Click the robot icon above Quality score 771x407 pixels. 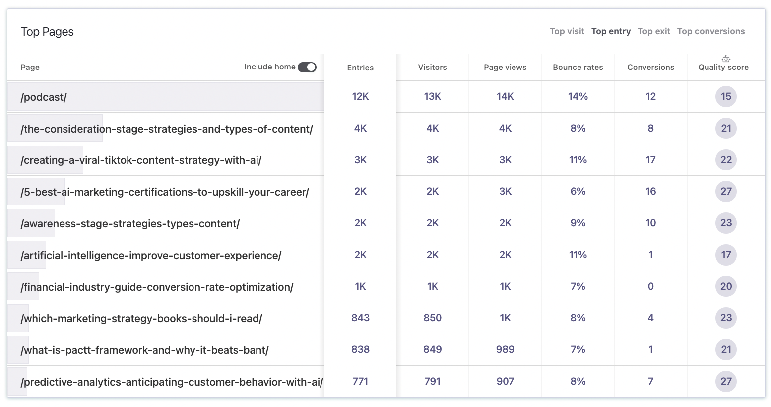(x=726, y=59)
